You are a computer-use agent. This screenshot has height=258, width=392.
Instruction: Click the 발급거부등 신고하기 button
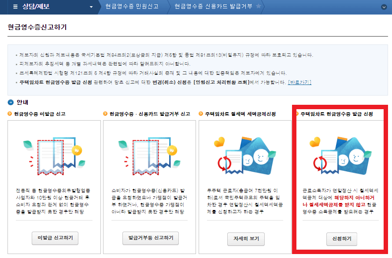point(150,239)
